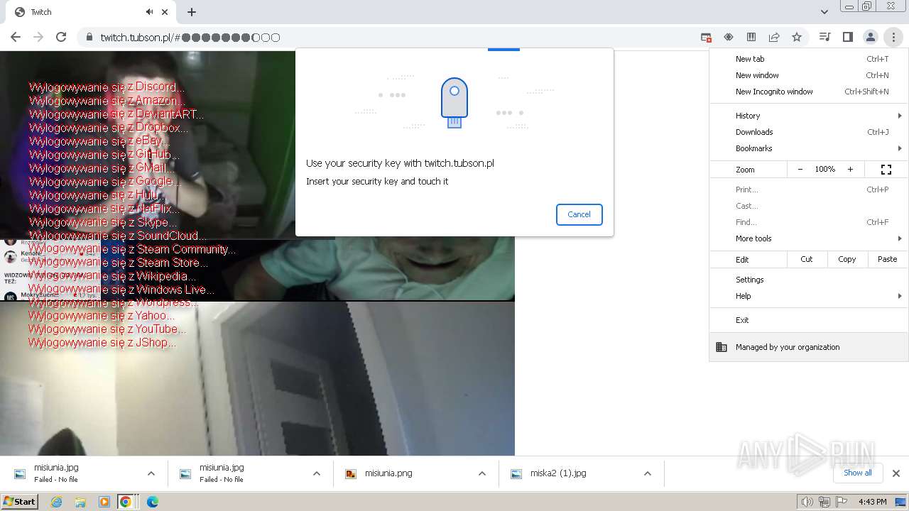Screen dimensions: 909x511
Task: Open Microsoft Edge from taskbar
Action: coord(153,502)
